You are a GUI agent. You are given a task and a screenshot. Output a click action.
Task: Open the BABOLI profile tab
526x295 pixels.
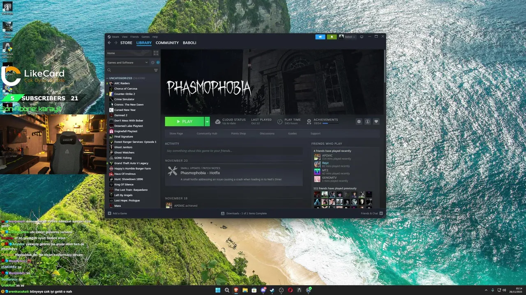point(189,43)
